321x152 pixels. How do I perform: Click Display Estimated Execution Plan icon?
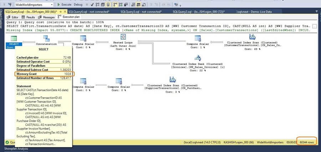click(97, 5)
